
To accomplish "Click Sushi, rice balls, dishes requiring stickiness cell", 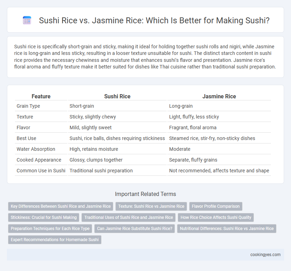I will click(x=117, y=138).
